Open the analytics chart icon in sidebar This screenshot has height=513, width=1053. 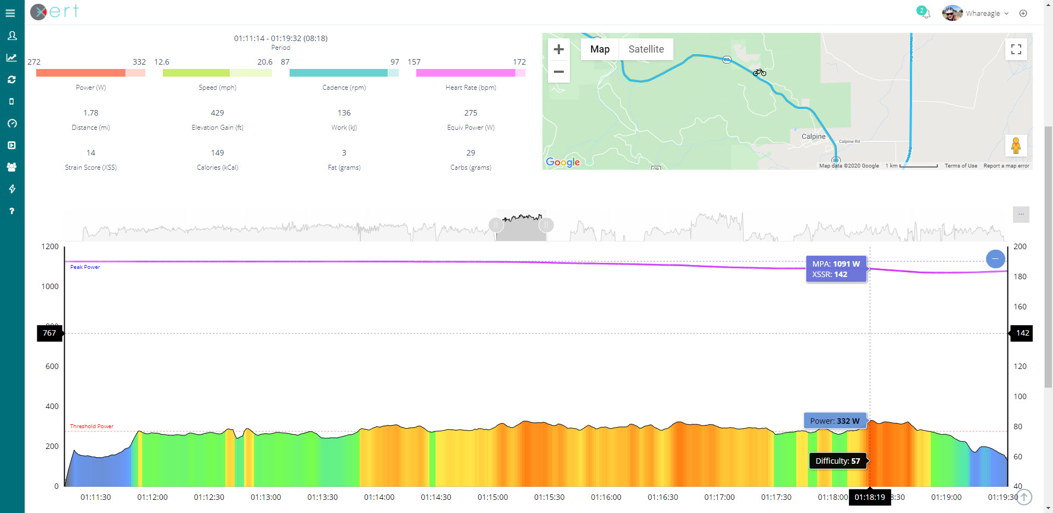[x=12, y=57]
